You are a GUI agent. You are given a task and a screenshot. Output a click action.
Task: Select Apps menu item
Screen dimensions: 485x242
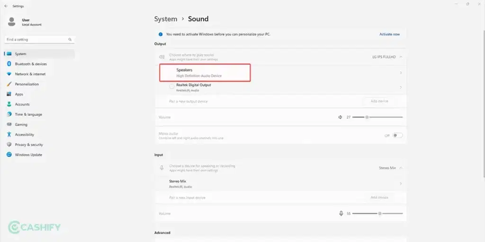(40, 94)
